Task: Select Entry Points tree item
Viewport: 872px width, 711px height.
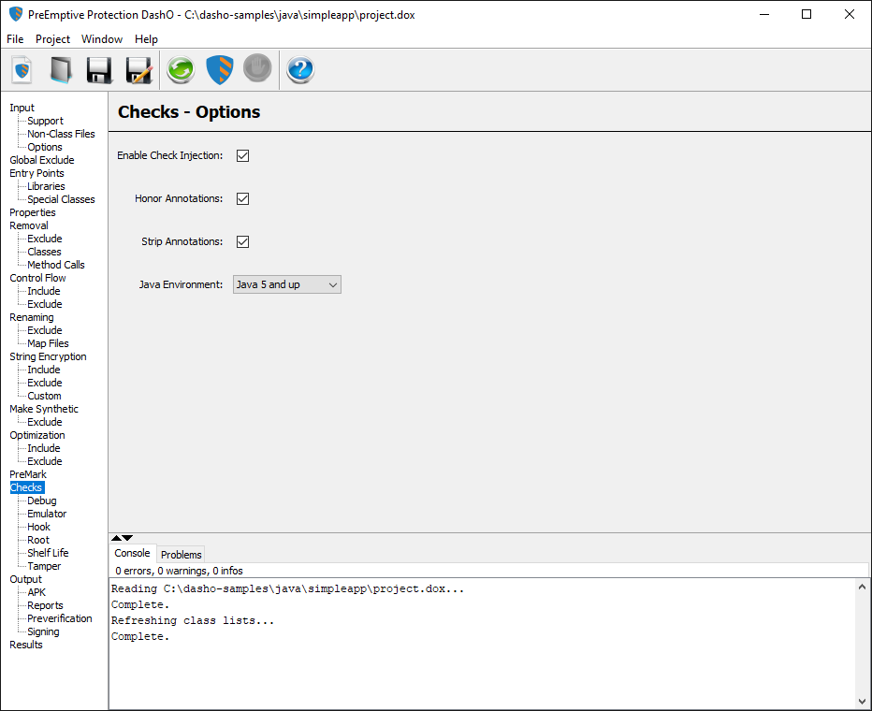Action: [36, 173]
